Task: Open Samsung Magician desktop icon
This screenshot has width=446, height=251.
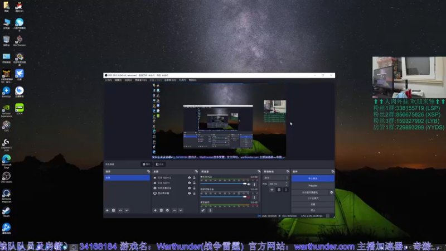Action: (x=6, y=196)
